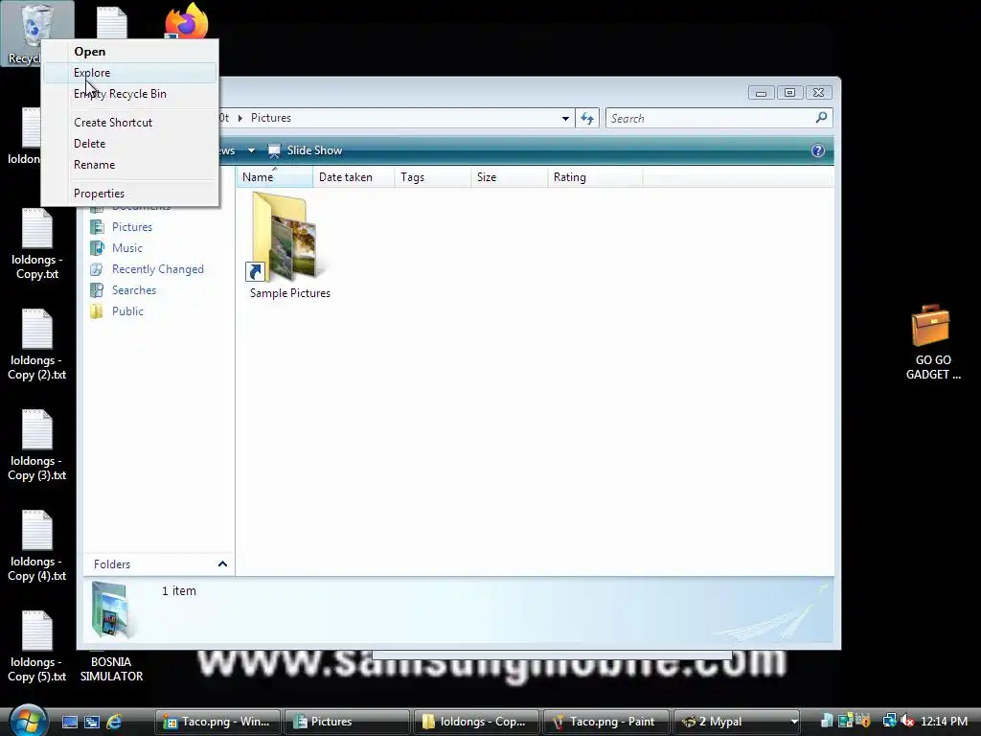Open the address bar history dropdown
The image size is (981, 736).
[565, 118]
